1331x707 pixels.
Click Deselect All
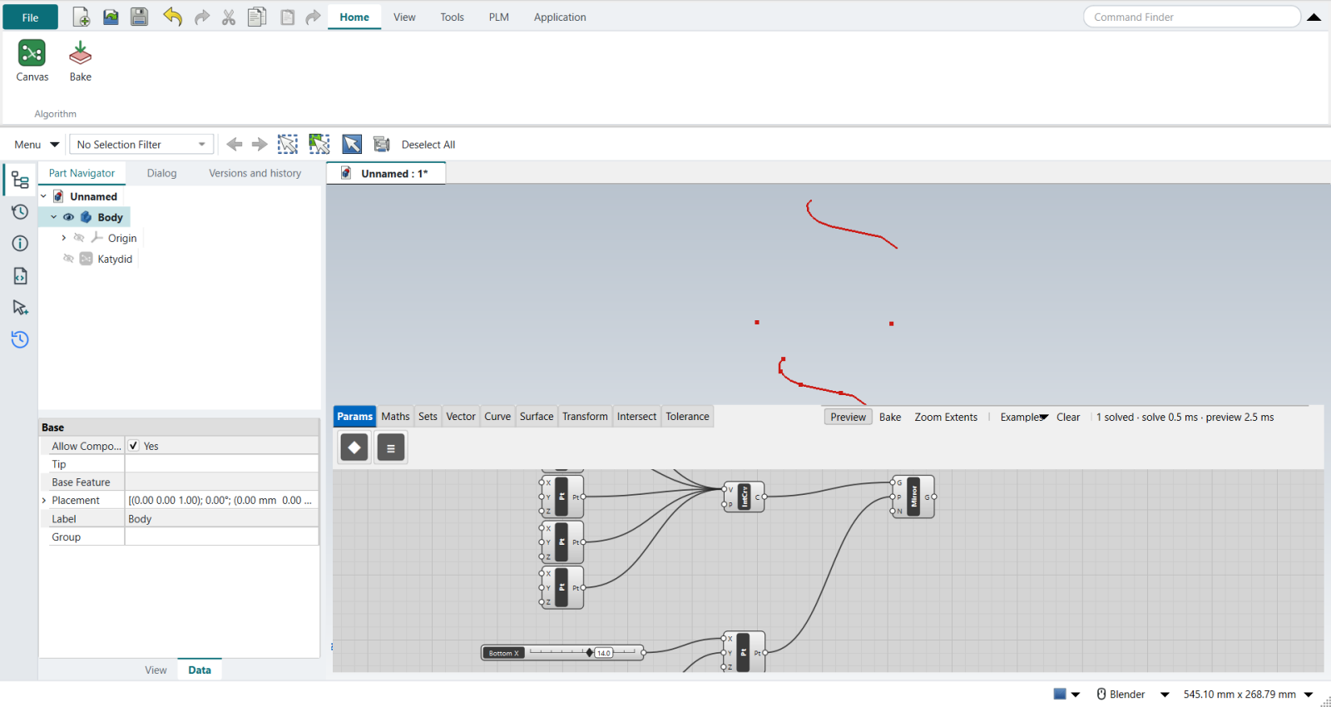click(428, 144)
